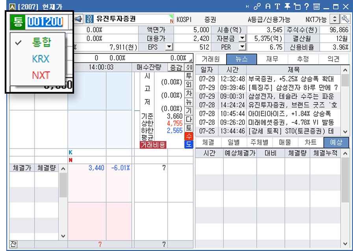Switch to the 체결 tab
Image resolution: width=353 pixels, height=251 pixels.
208,142
